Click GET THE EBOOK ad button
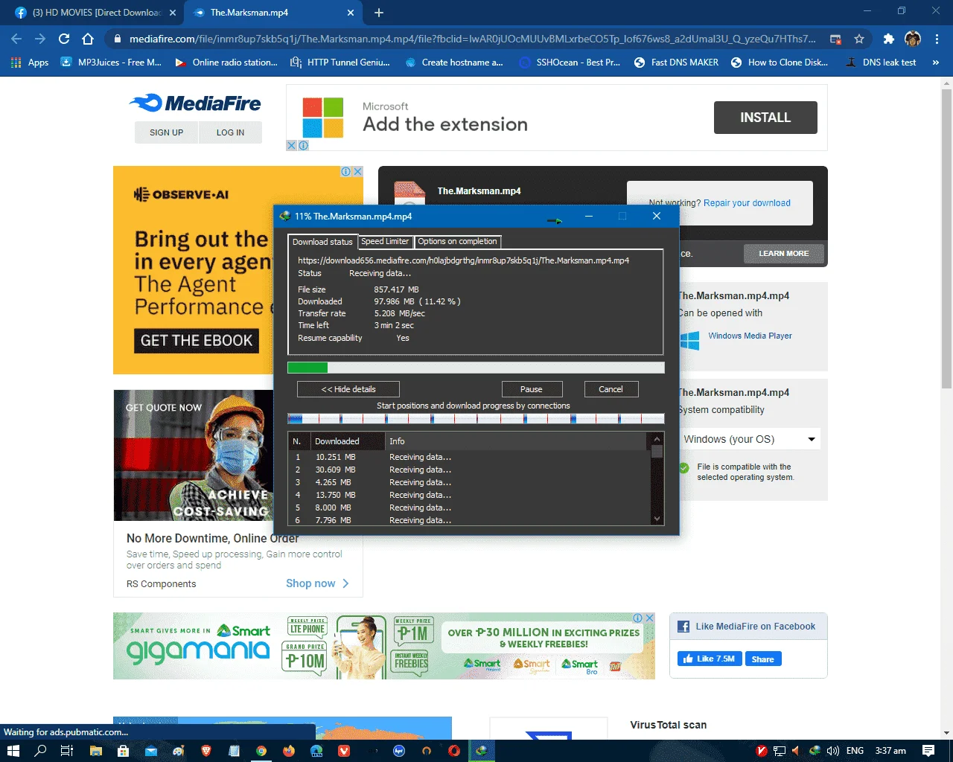The height and width of the screenshot is (762, 953). pyautogui.click(x=197, y=341)
